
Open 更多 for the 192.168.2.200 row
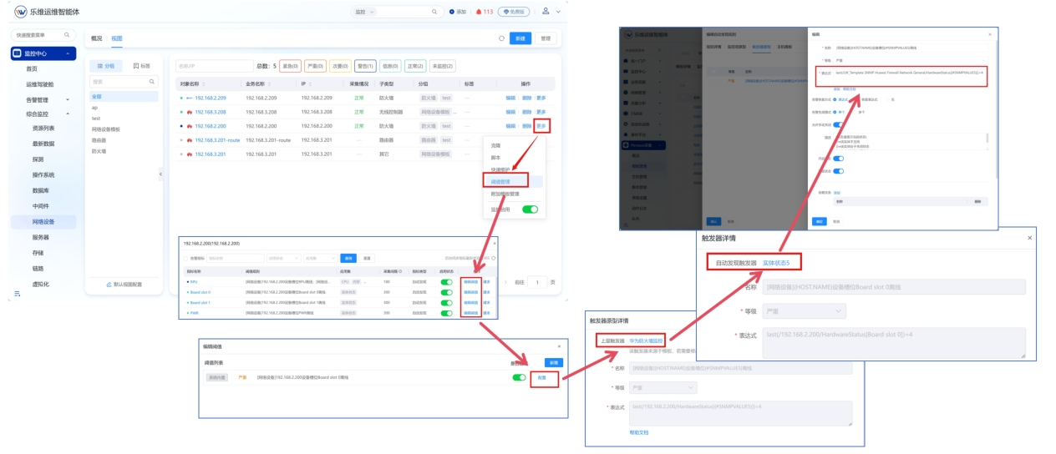click(x=541, y=125)
